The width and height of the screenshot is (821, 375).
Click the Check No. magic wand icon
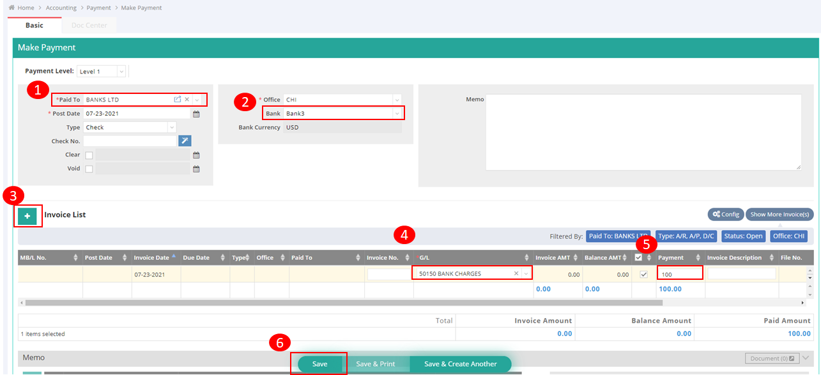tap(185, 141)
